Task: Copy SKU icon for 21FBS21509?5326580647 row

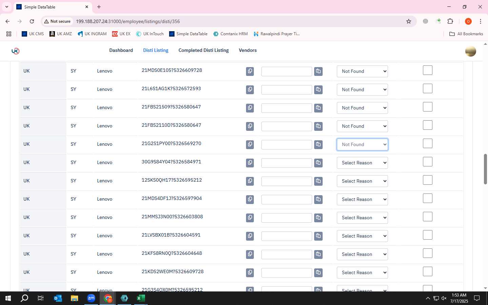Action: (250, 108)
